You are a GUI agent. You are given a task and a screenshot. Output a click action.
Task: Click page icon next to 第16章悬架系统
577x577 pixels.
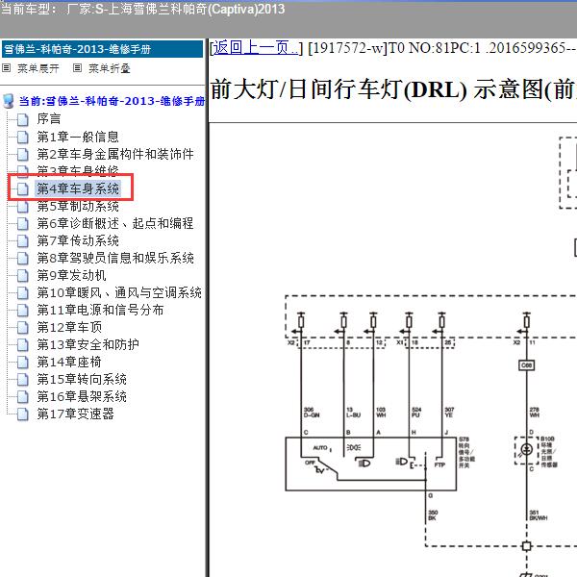[23, 397]
